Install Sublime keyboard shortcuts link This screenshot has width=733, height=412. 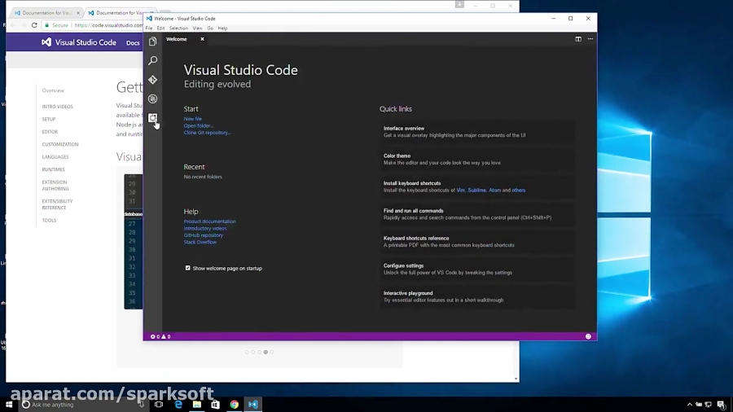476,191
